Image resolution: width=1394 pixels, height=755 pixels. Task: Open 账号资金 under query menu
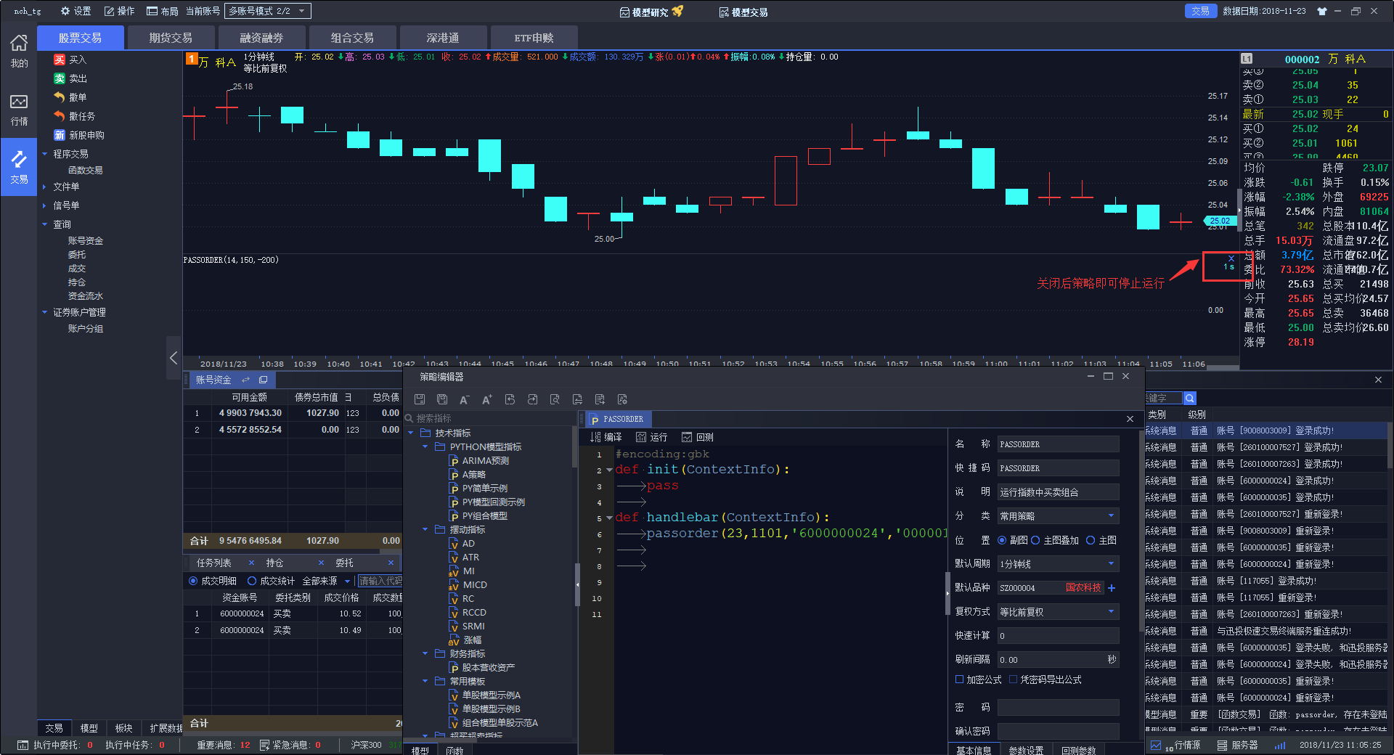pyautogui.click(x=86, y=240)
